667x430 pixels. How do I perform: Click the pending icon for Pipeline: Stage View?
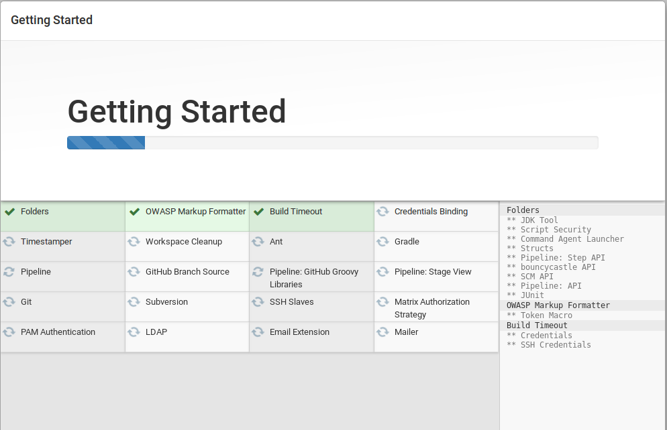pos(383,272)
